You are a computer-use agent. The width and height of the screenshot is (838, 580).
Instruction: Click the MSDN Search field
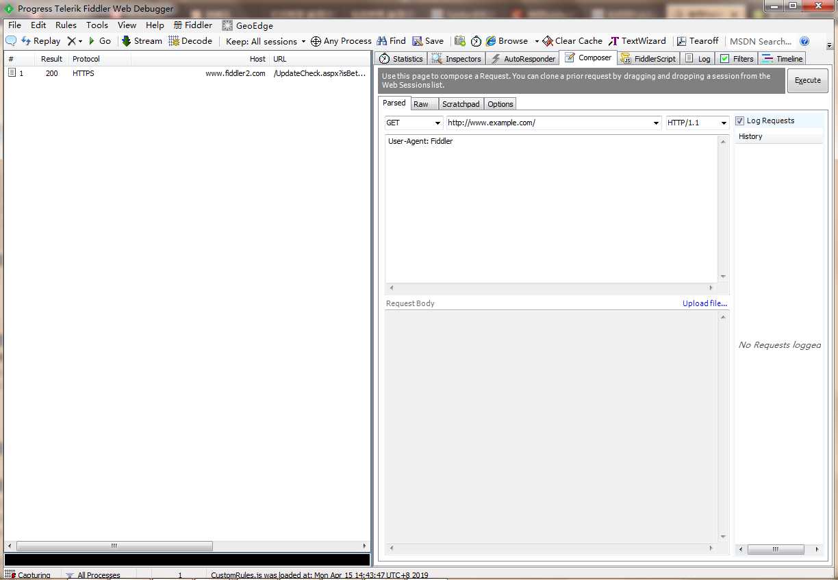760,41
